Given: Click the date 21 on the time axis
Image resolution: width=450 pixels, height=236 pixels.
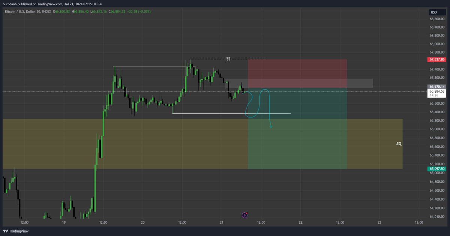Looking at the screenshot, I should 222,222.
